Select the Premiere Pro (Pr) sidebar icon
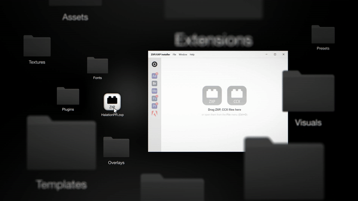The height and width of the screenshot is (201, 358). coord(154,106)
